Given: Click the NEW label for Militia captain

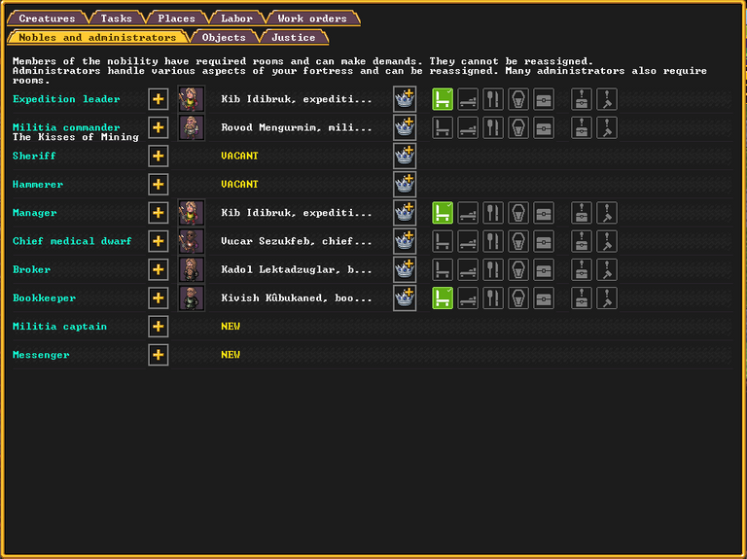Looking at the screenshot, I should pyautogui.click(x=231, y=327).
